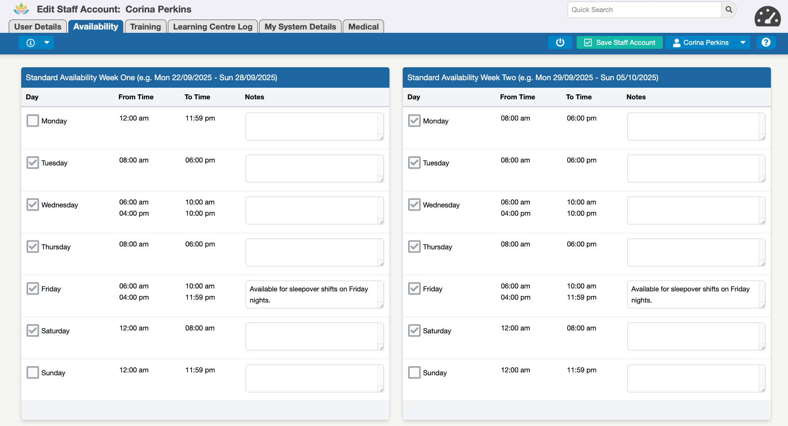Viewport: 788px width, 426px height.
Task: Click Saturday 08:00 am To Time, Week One
Action: point(200,328)
